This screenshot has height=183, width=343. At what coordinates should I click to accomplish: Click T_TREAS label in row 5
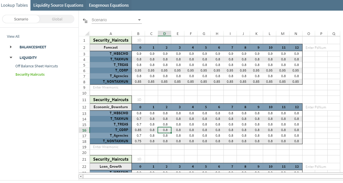pyautogui.click(x=111, y=65)
